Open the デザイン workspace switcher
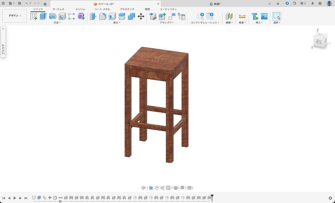The height and width of the screenshot is (203, 335). [x=14, y=15]
